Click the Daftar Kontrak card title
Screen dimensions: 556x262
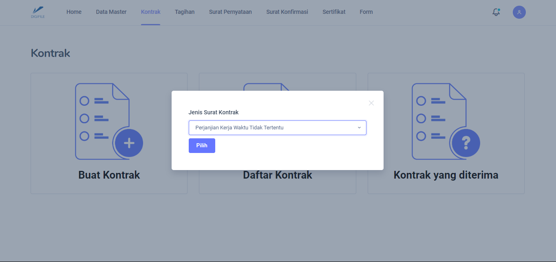(x=277, y=175)
